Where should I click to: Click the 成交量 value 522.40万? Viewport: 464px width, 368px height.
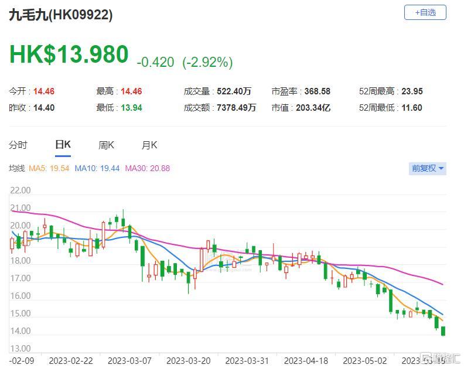[234, 91]
